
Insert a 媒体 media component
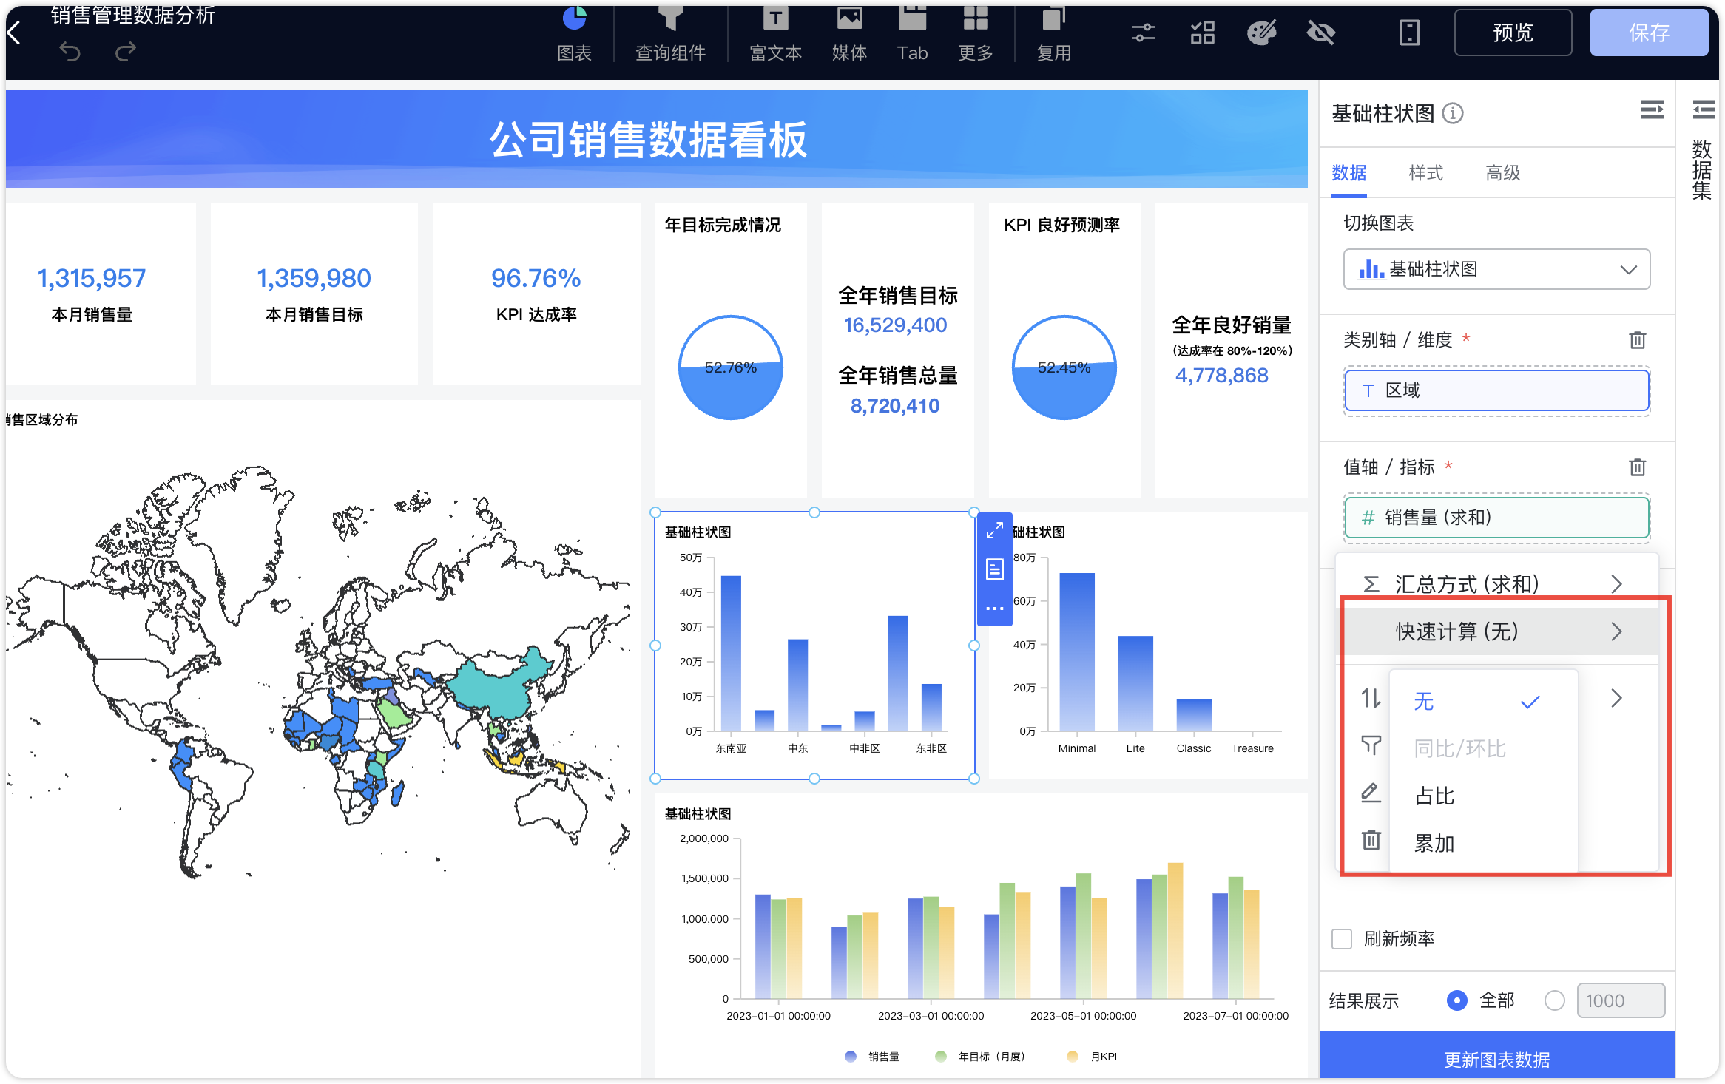pos(849,34)
